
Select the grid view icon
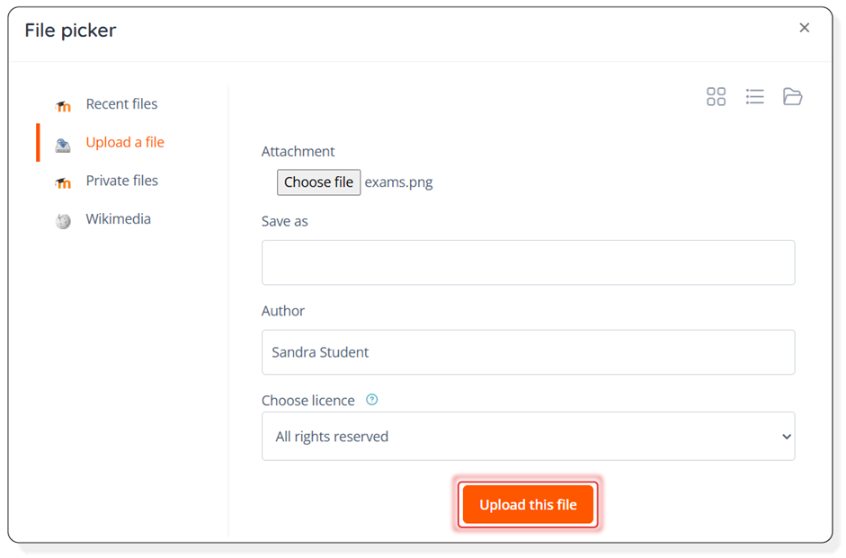[716, 96]
